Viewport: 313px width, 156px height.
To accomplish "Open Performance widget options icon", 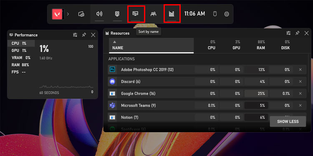I will point(75,35).
